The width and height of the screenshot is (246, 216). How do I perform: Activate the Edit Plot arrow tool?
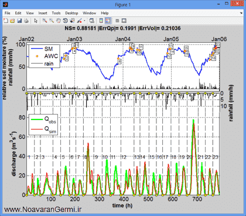pos(36,20)
